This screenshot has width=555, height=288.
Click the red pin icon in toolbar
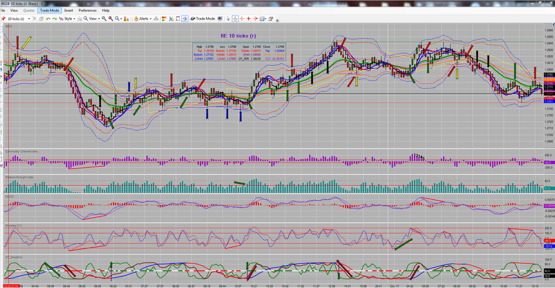(x=3, y=19)
